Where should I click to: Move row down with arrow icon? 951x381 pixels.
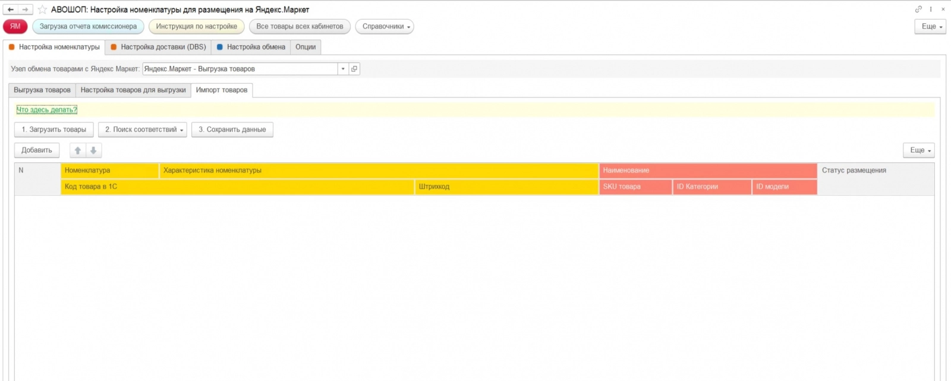tap(93, 150)
